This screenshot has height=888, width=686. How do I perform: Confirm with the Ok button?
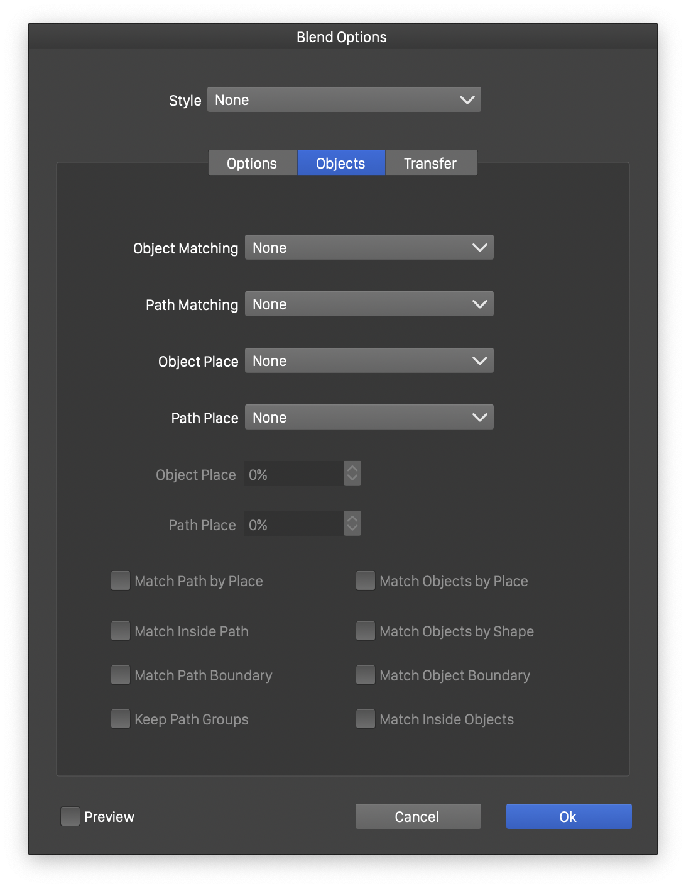pyautogui.click(x=569, y=816)
